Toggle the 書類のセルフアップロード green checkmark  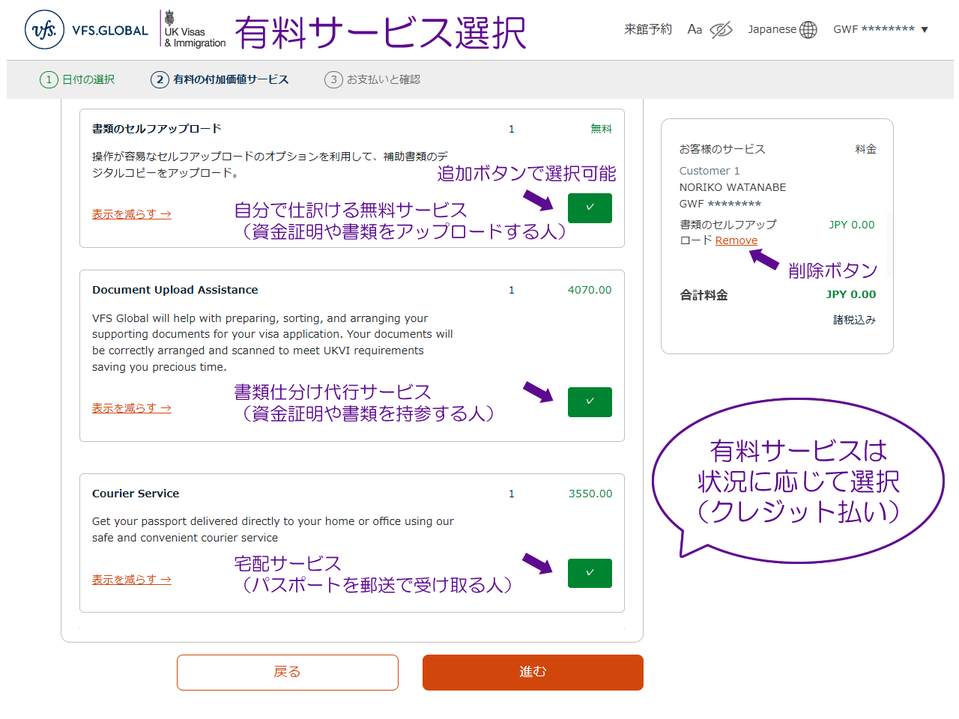tap(590, 208)
